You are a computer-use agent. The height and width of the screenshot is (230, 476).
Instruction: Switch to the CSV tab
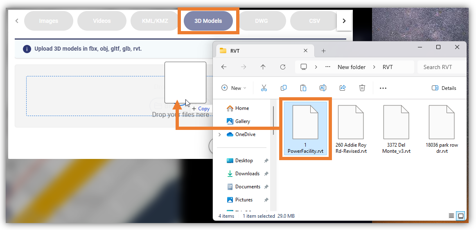coord(314,21)
